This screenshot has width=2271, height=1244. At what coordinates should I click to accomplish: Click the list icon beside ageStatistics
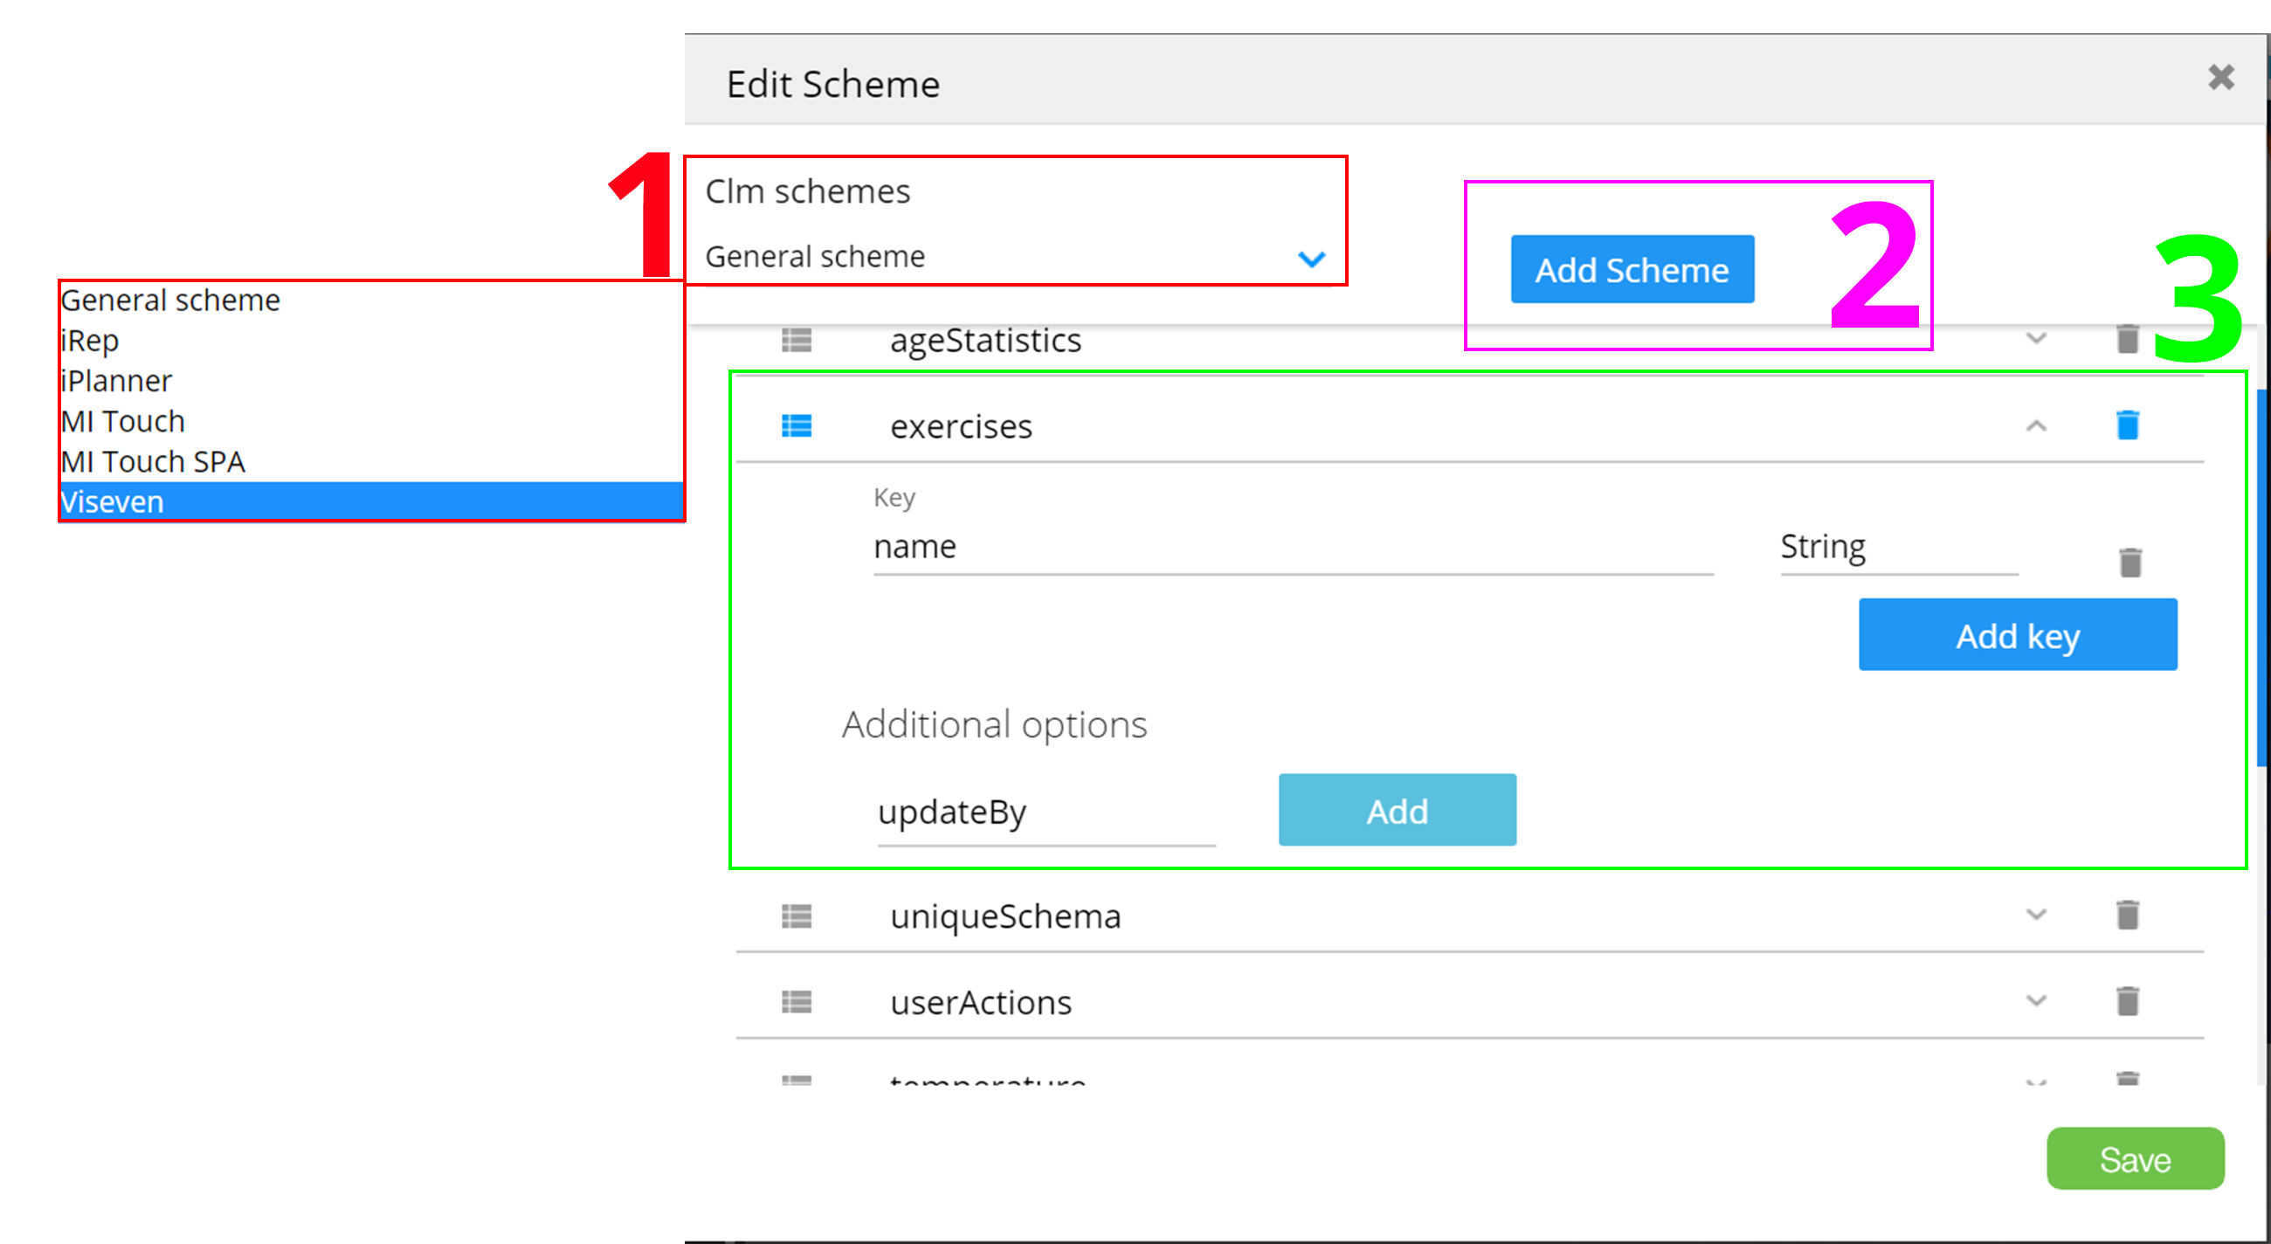pyautogui.click(x=796, y=341)
